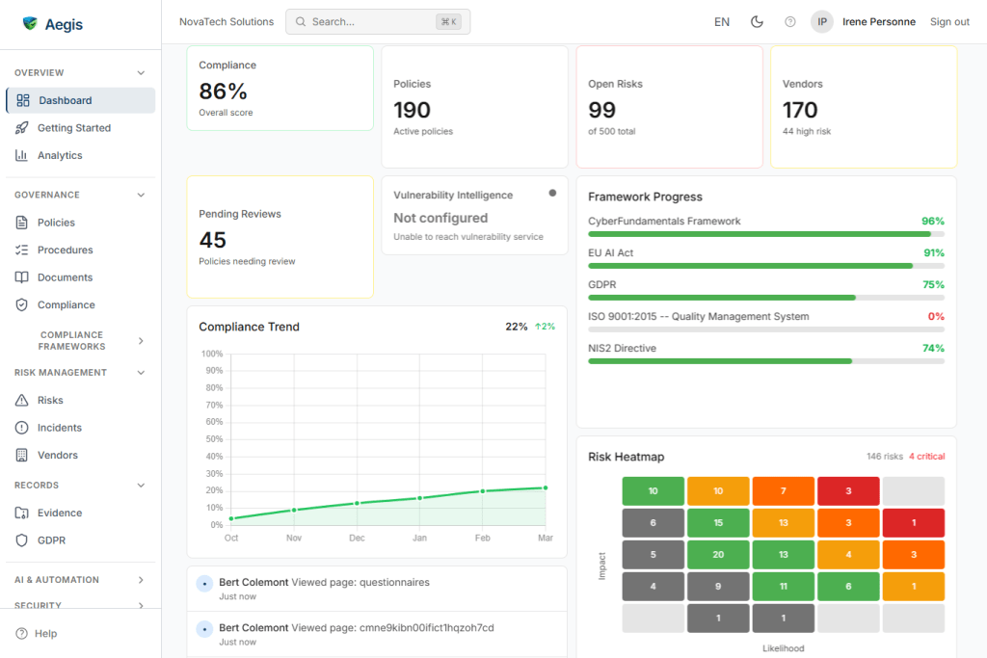This screenshot has width=987, height=658.
Task: Go to the Documents sidebar item
Action: pyautogui.click(x=65, y=277)
